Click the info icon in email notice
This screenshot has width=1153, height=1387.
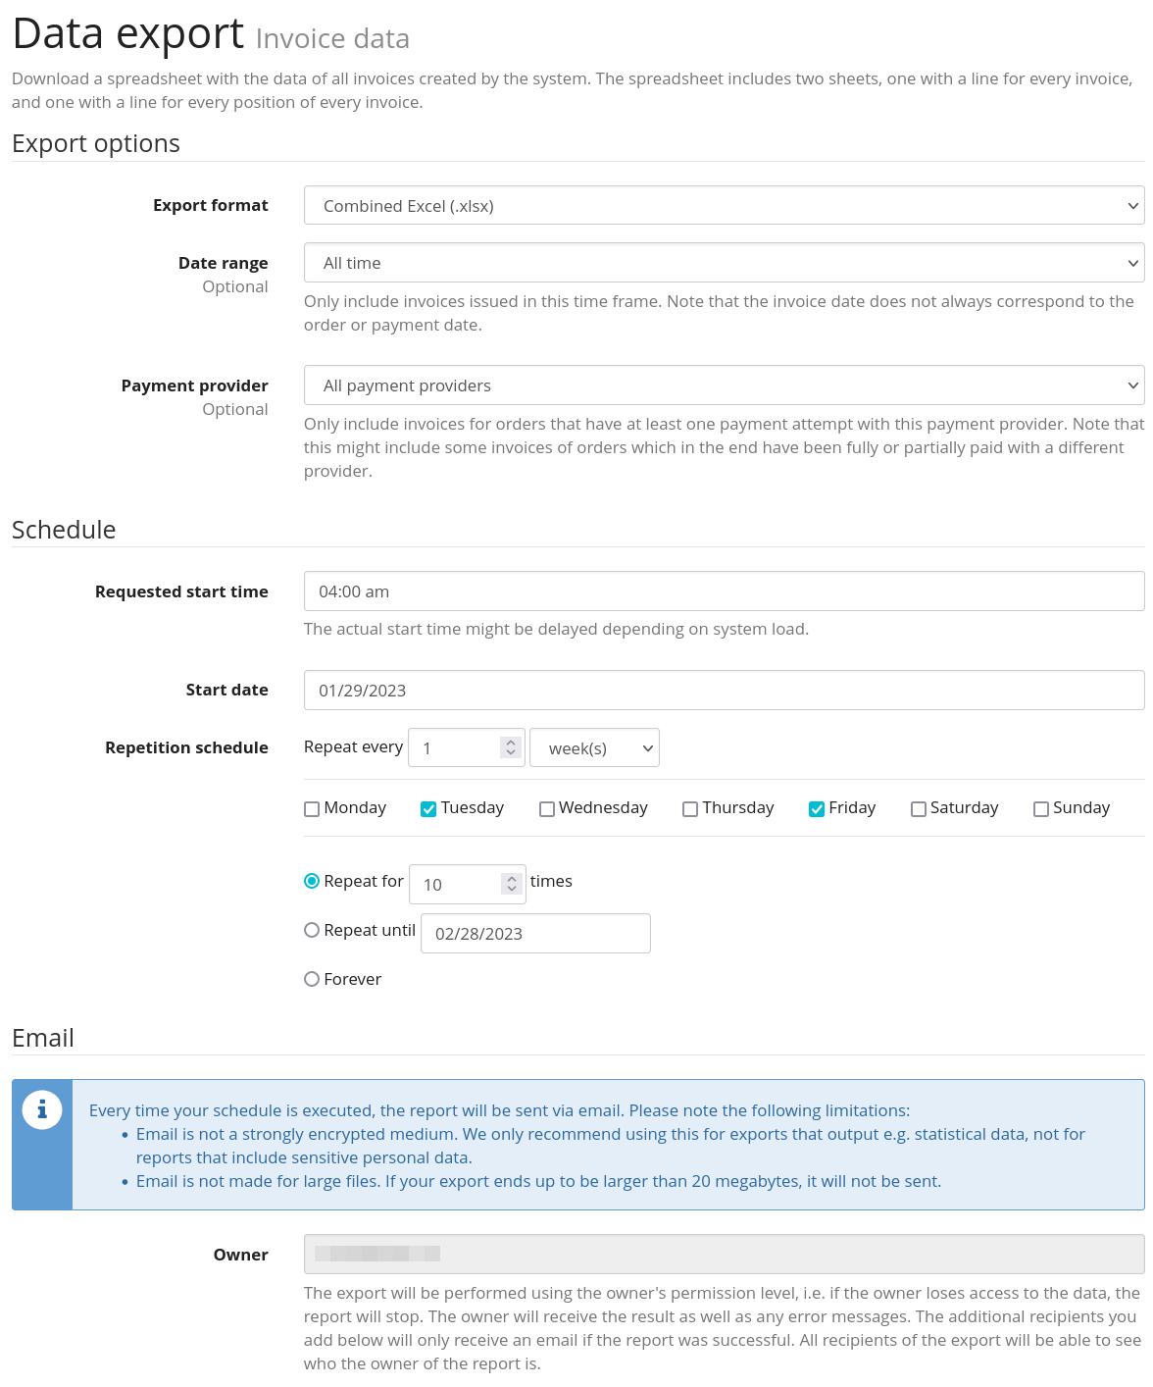(42, 1110)
